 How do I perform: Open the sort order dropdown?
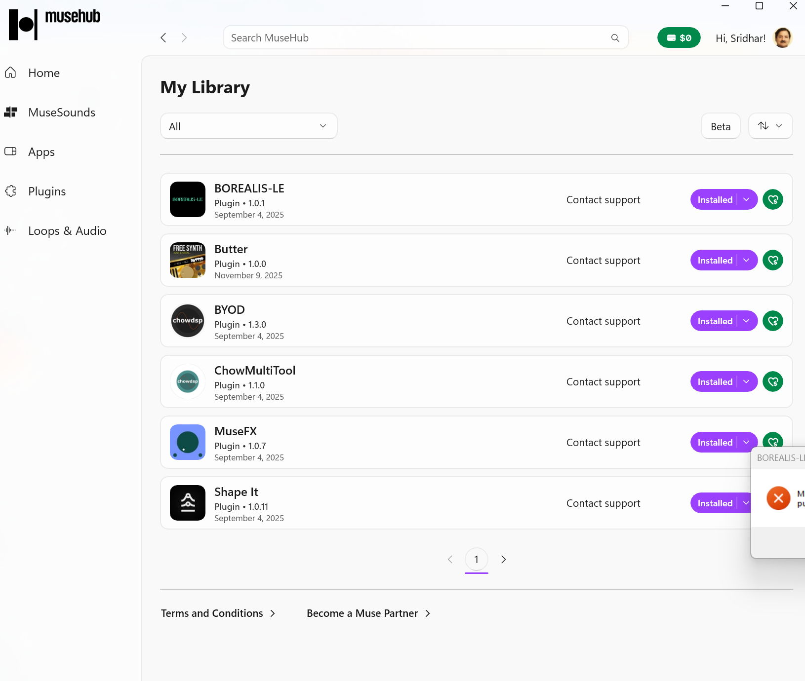(x=770, y=126)
